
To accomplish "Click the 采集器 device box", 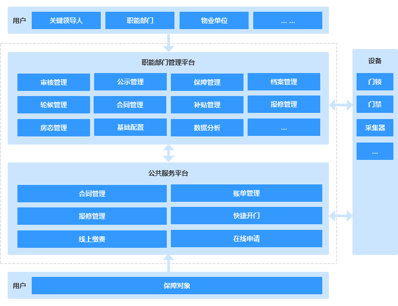I will pos(375,128).
